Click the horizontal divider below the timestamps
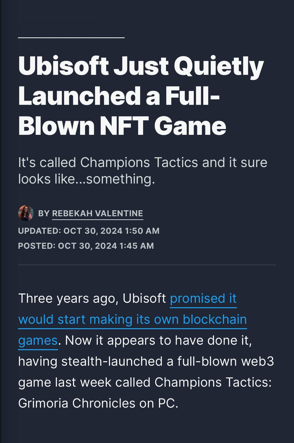 pos(147,265)
